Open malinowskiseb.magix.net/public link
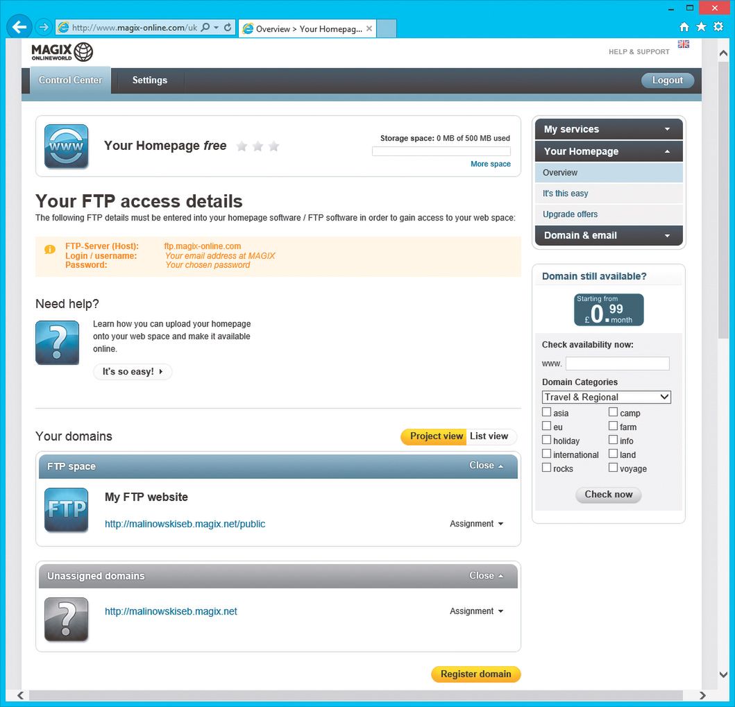This screenshot has height=707, width=735. tap(185, 524)
